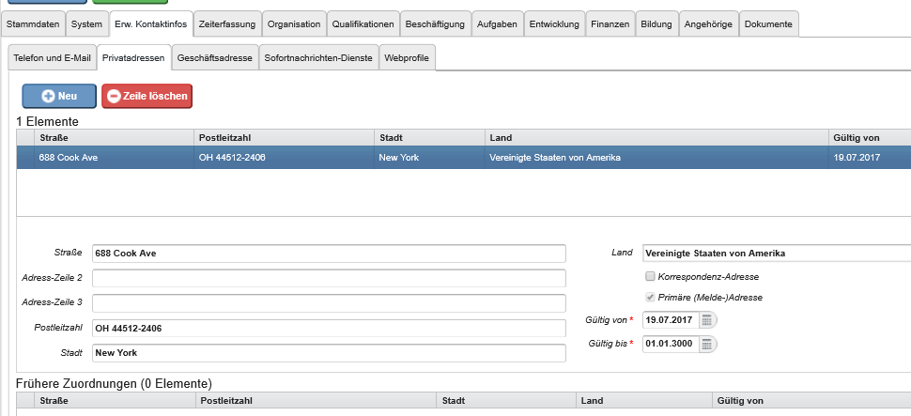
Task: Open the Gültig von calendar picker
Action: click(x=707, y=320)
